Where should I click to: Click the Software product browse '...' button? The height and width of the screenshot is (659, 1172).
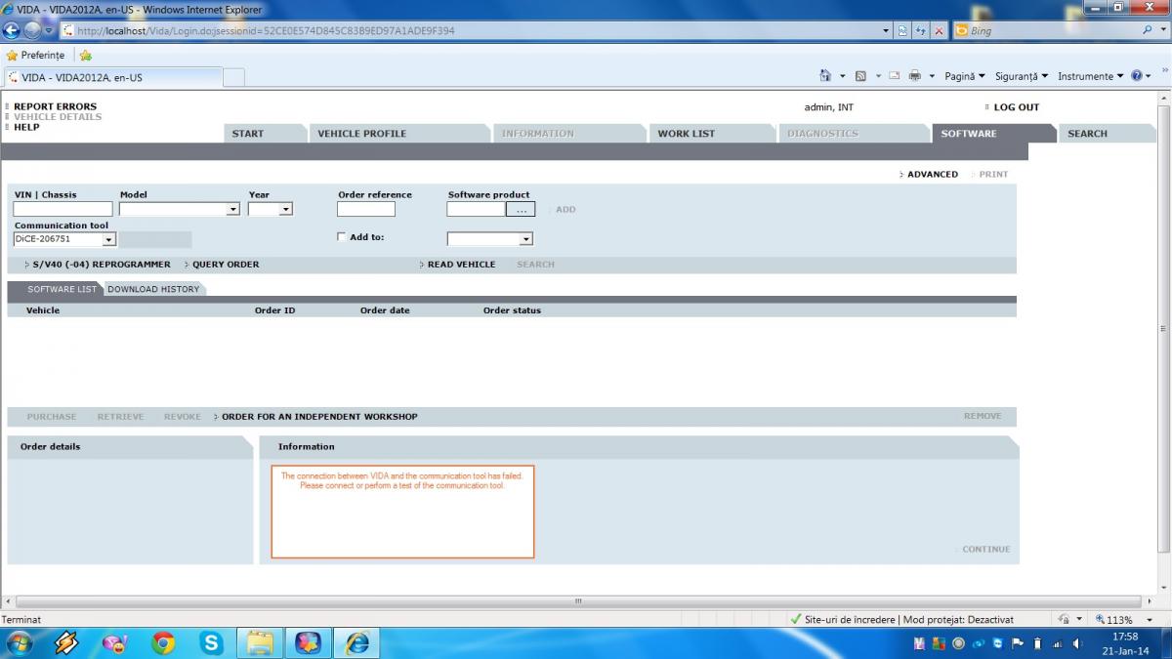521,209
